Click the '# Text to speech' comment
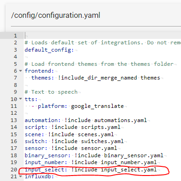The width and height of the screenshot is (181, 181). (51, 92)
